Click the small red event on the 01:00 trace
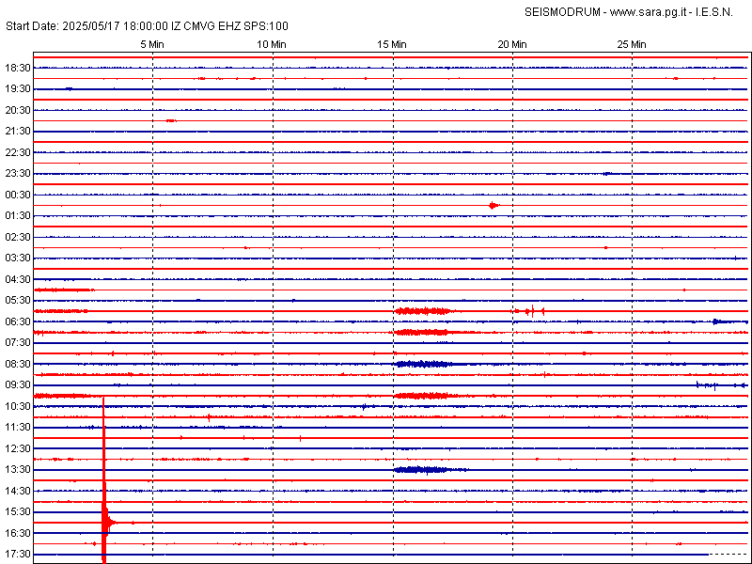The width and height of the screenshot is (752, 564). (x=493, y=206)
